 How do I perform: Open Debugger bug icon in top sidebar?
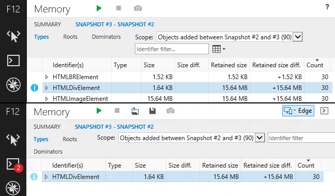point(13,84)
